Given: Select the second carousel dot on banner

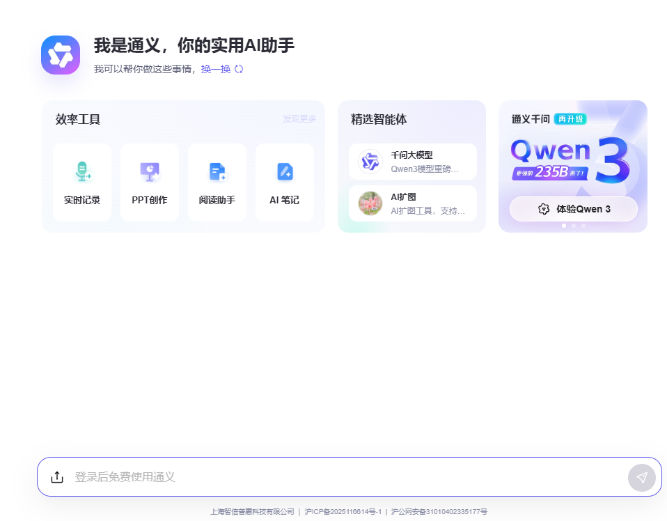Looking at the screenshot, I should click(574, 226).
